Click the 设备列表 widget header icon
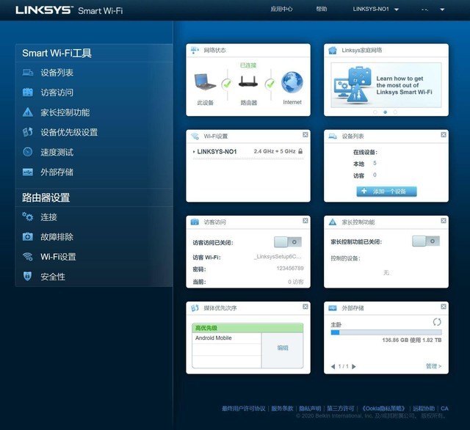Screen dimensions: 470x430 [x=333, y=136]
